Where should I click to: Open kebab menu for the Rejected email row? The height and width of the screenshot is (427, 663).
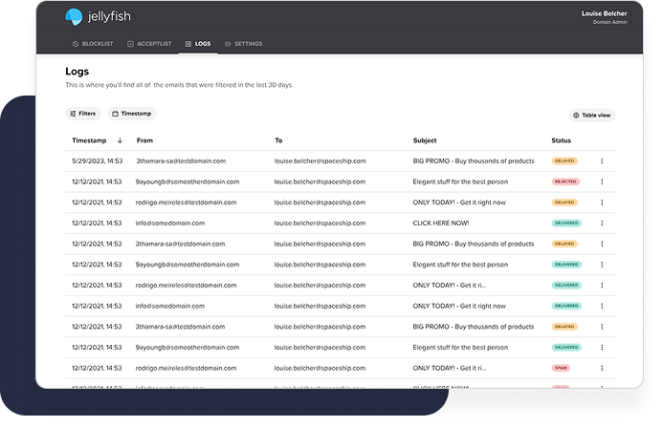coord(602,181)
